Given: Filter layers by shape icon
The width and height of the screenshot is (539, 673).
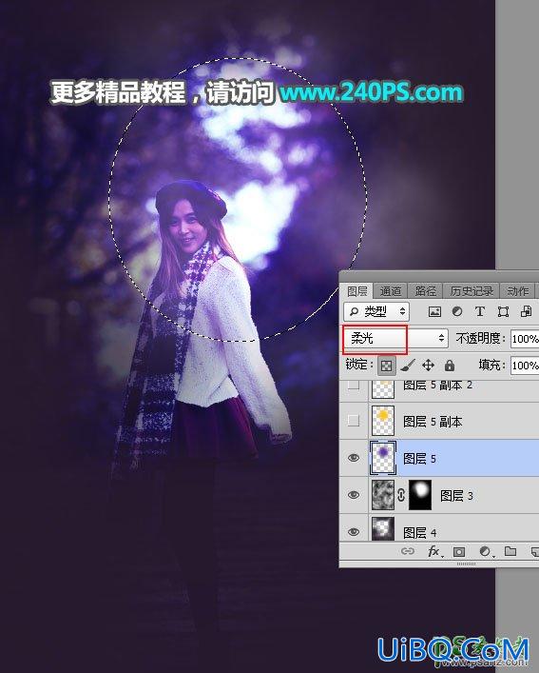Looking at the screenshot, I should (503, 311).
